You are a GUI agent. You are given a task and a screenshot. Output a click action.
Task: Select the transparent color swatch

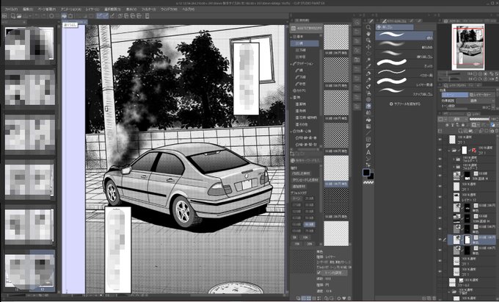(x=368, y=183)
